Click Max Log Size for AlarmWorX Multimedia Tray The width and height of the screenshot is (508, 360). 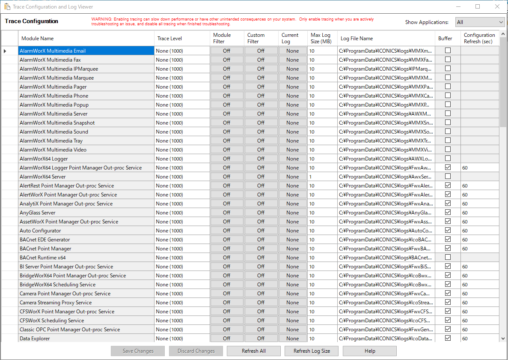tap(322, 141)
